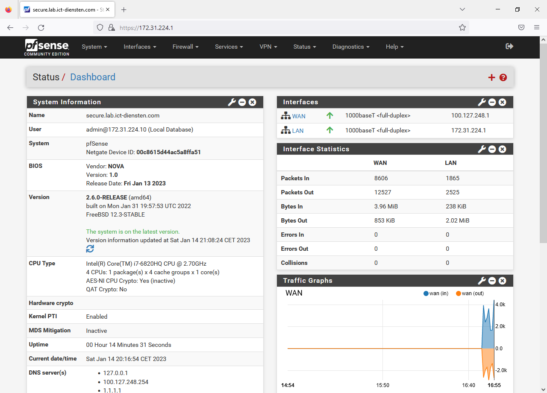Log out using the navbar arrow icon
Viewport: 547px width, 393px height.
pyautogui.click(x=509, y=46)
